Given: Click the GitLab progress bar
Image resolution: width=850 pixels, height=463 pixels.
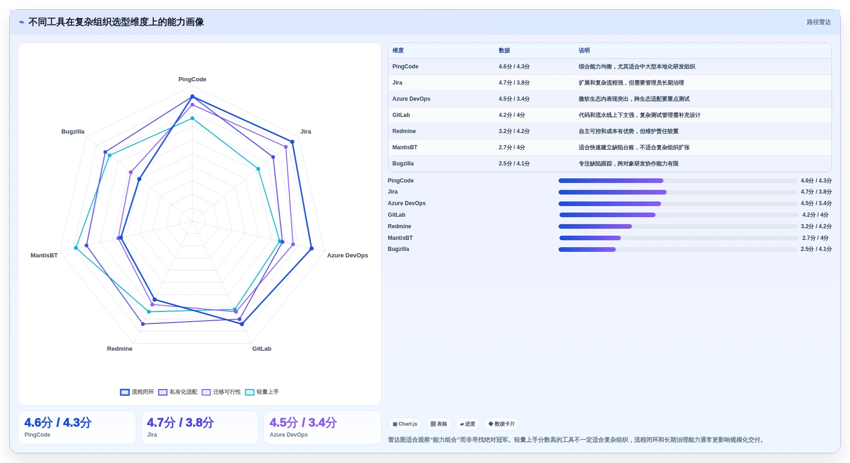Looking at the screenshot, I should (679, 215).
